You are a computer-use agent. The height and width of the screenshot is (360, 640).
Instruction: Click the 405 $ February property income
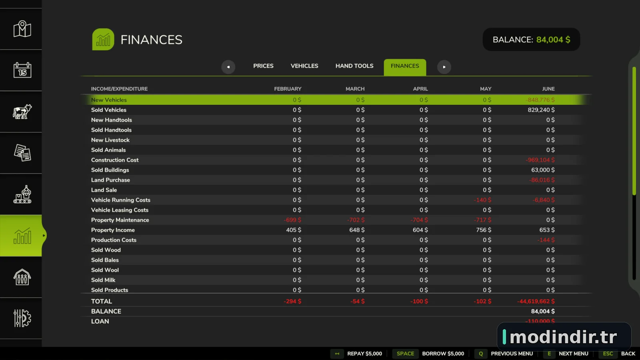point(294,230)
